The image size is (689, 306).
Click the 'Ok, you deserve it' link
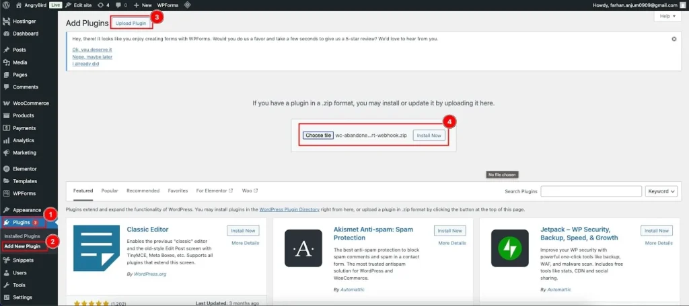(x=92, y=50)
